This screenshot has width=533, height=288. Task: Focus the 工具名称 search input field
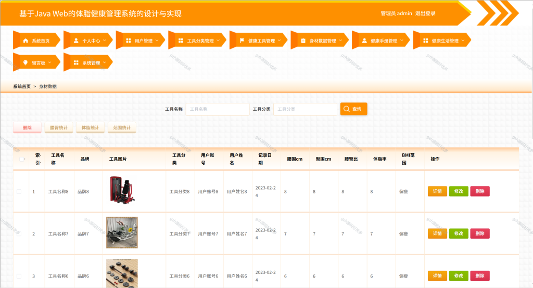(218, 109)
